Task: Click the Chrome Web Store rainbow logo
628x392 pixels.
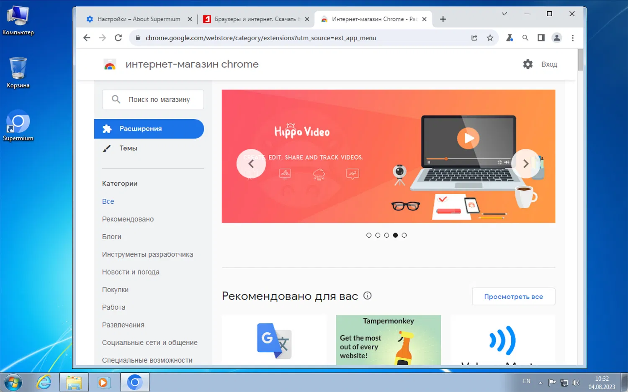Action: [x=110, y=64]
